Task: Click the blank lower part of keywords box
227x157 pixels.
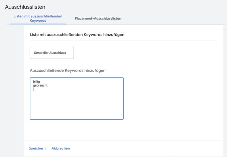Action: click(x=77, y=107)
